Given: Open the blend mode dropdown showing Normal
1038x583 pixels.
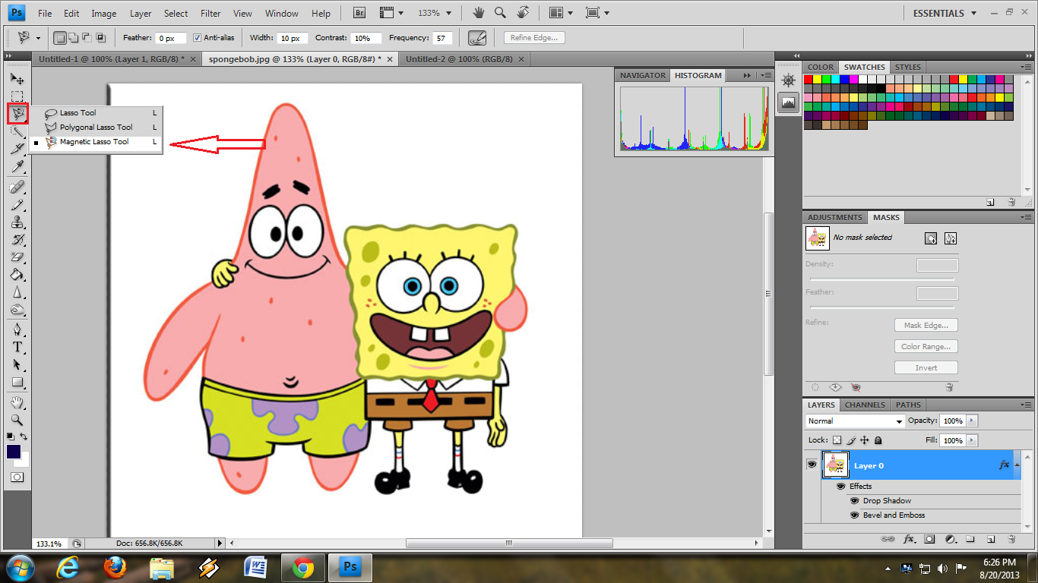Looking at the screenshot, I should click(x=855, y=421).
